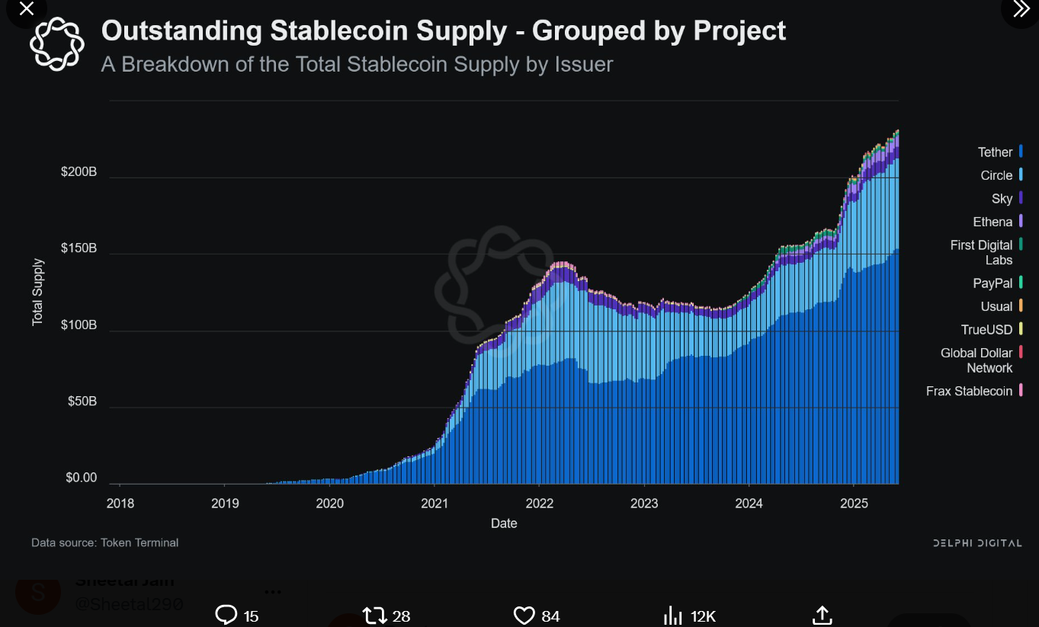The height and width of the screenshot is (627, 1039).
Task: Click the DELPHI DIGITAL watermark text
Action: (977, 543)
